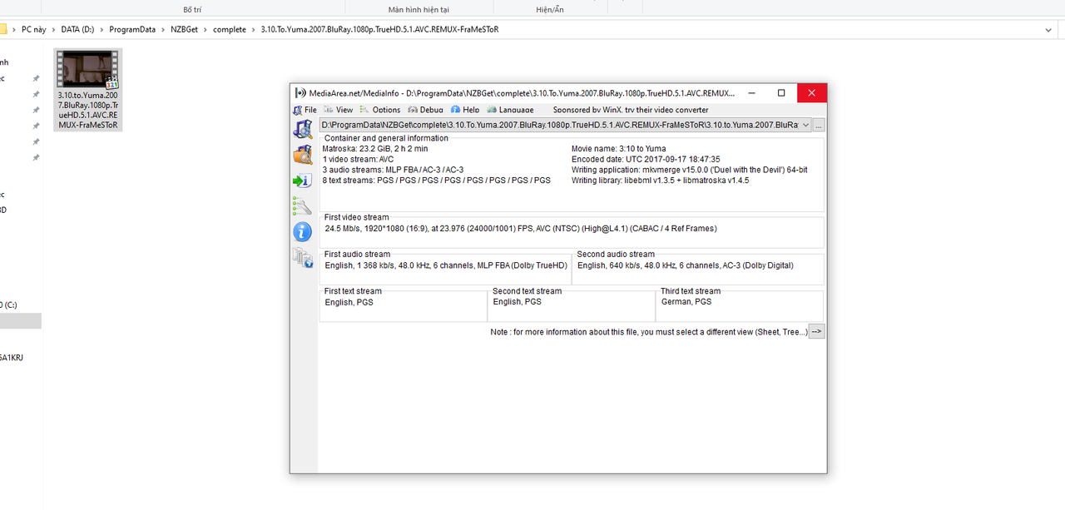Click the Sponsored by WinX video converter link
The image size is (1065, 510).
[631, 110]
